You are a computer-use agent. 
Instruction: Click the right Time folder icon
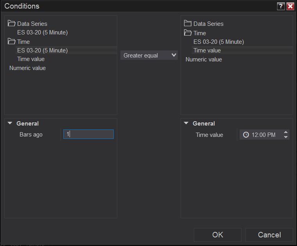[188, 33]
